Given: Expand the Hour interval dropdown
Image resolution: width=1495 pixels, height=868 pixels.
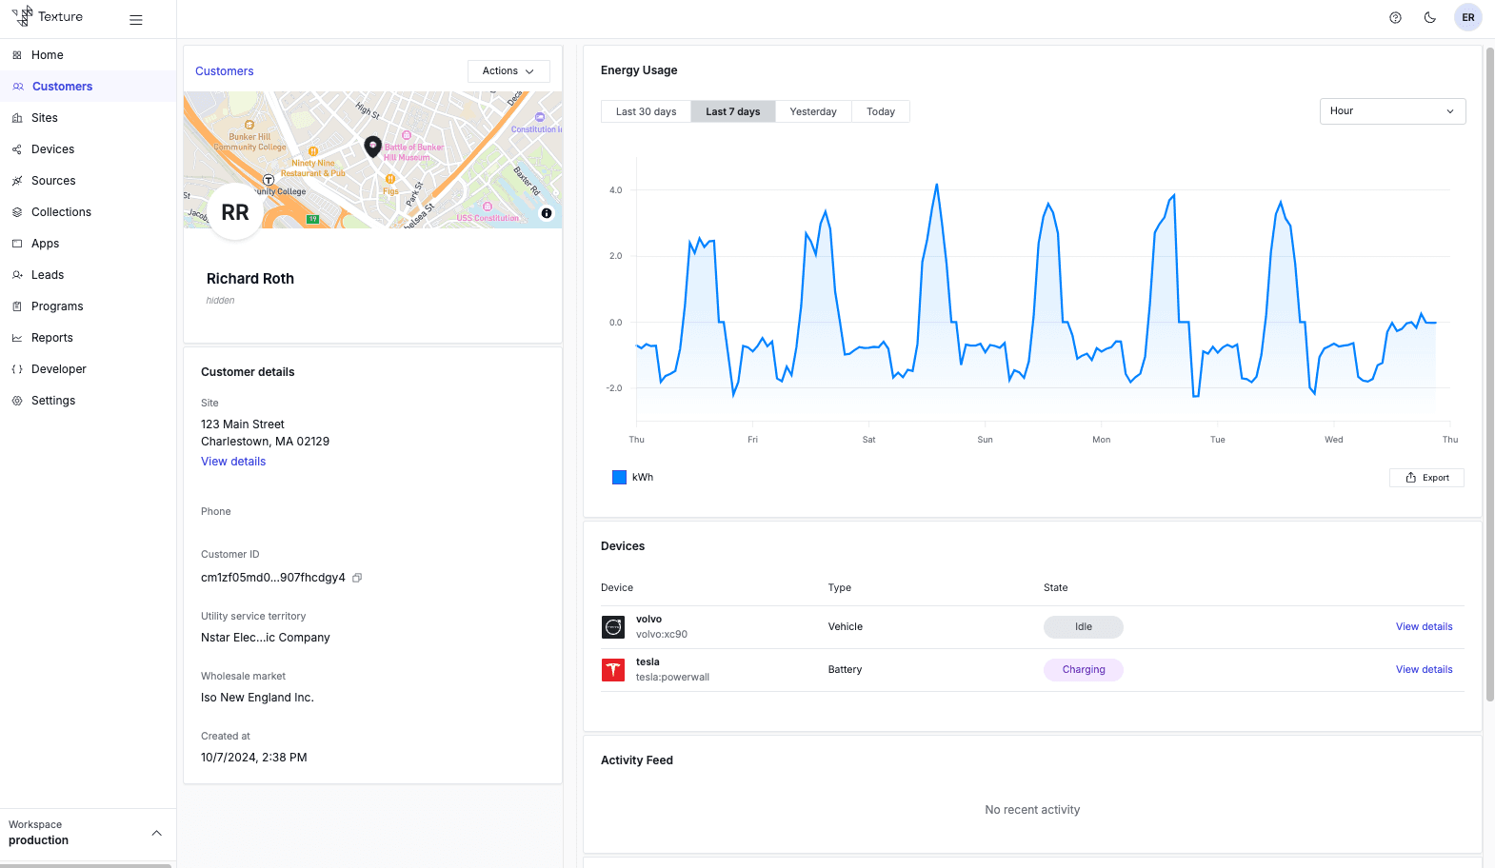Looking at the screenshot, I should pos(1391,111).
